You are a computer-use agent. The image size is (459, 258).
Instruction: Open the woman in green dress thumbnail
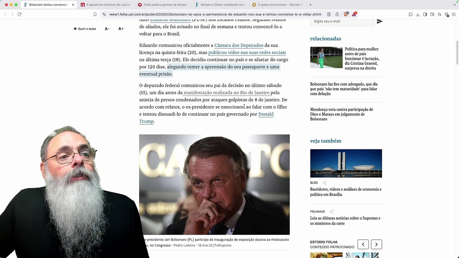[x=326, y=57]
